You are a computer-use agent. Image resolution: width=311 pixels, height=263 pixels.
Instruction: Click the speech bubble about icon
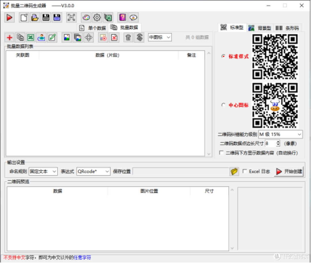(134, 18)
